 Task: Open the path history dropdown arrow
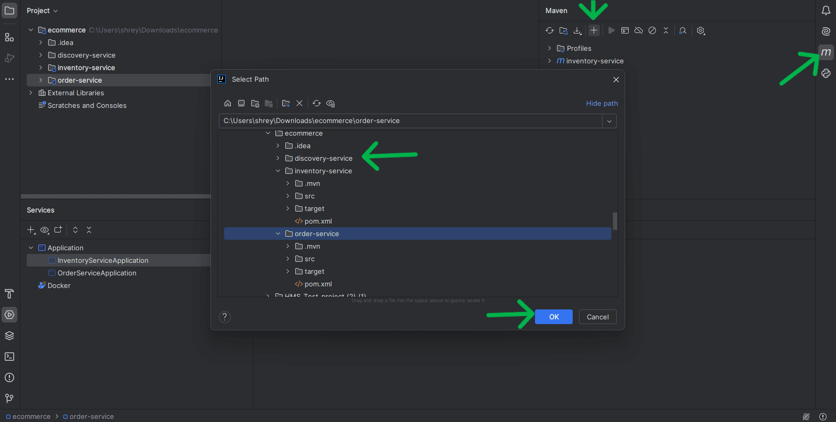(609, 121)
